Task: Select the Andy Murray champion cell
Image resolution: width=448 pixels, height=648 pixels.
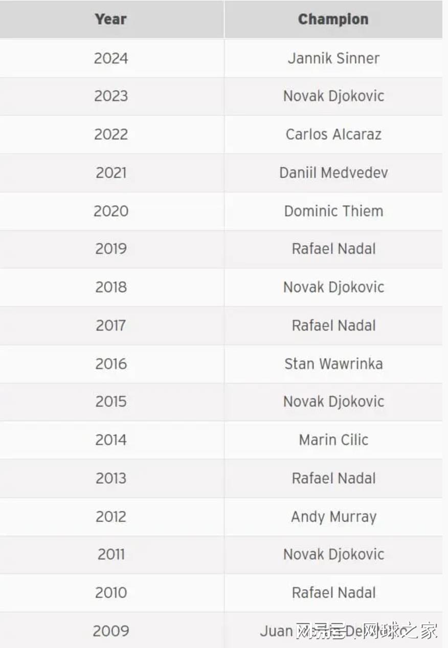Action: tap(333, 517)
